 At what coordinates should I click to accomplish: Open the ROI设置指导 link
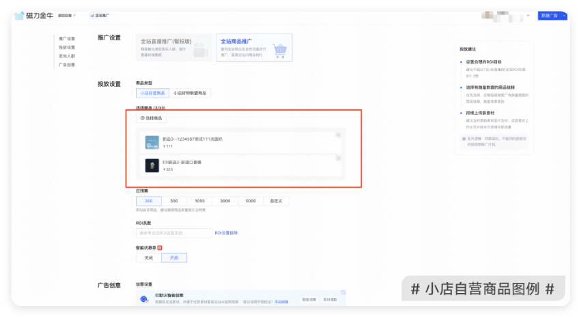coord(227,233)
